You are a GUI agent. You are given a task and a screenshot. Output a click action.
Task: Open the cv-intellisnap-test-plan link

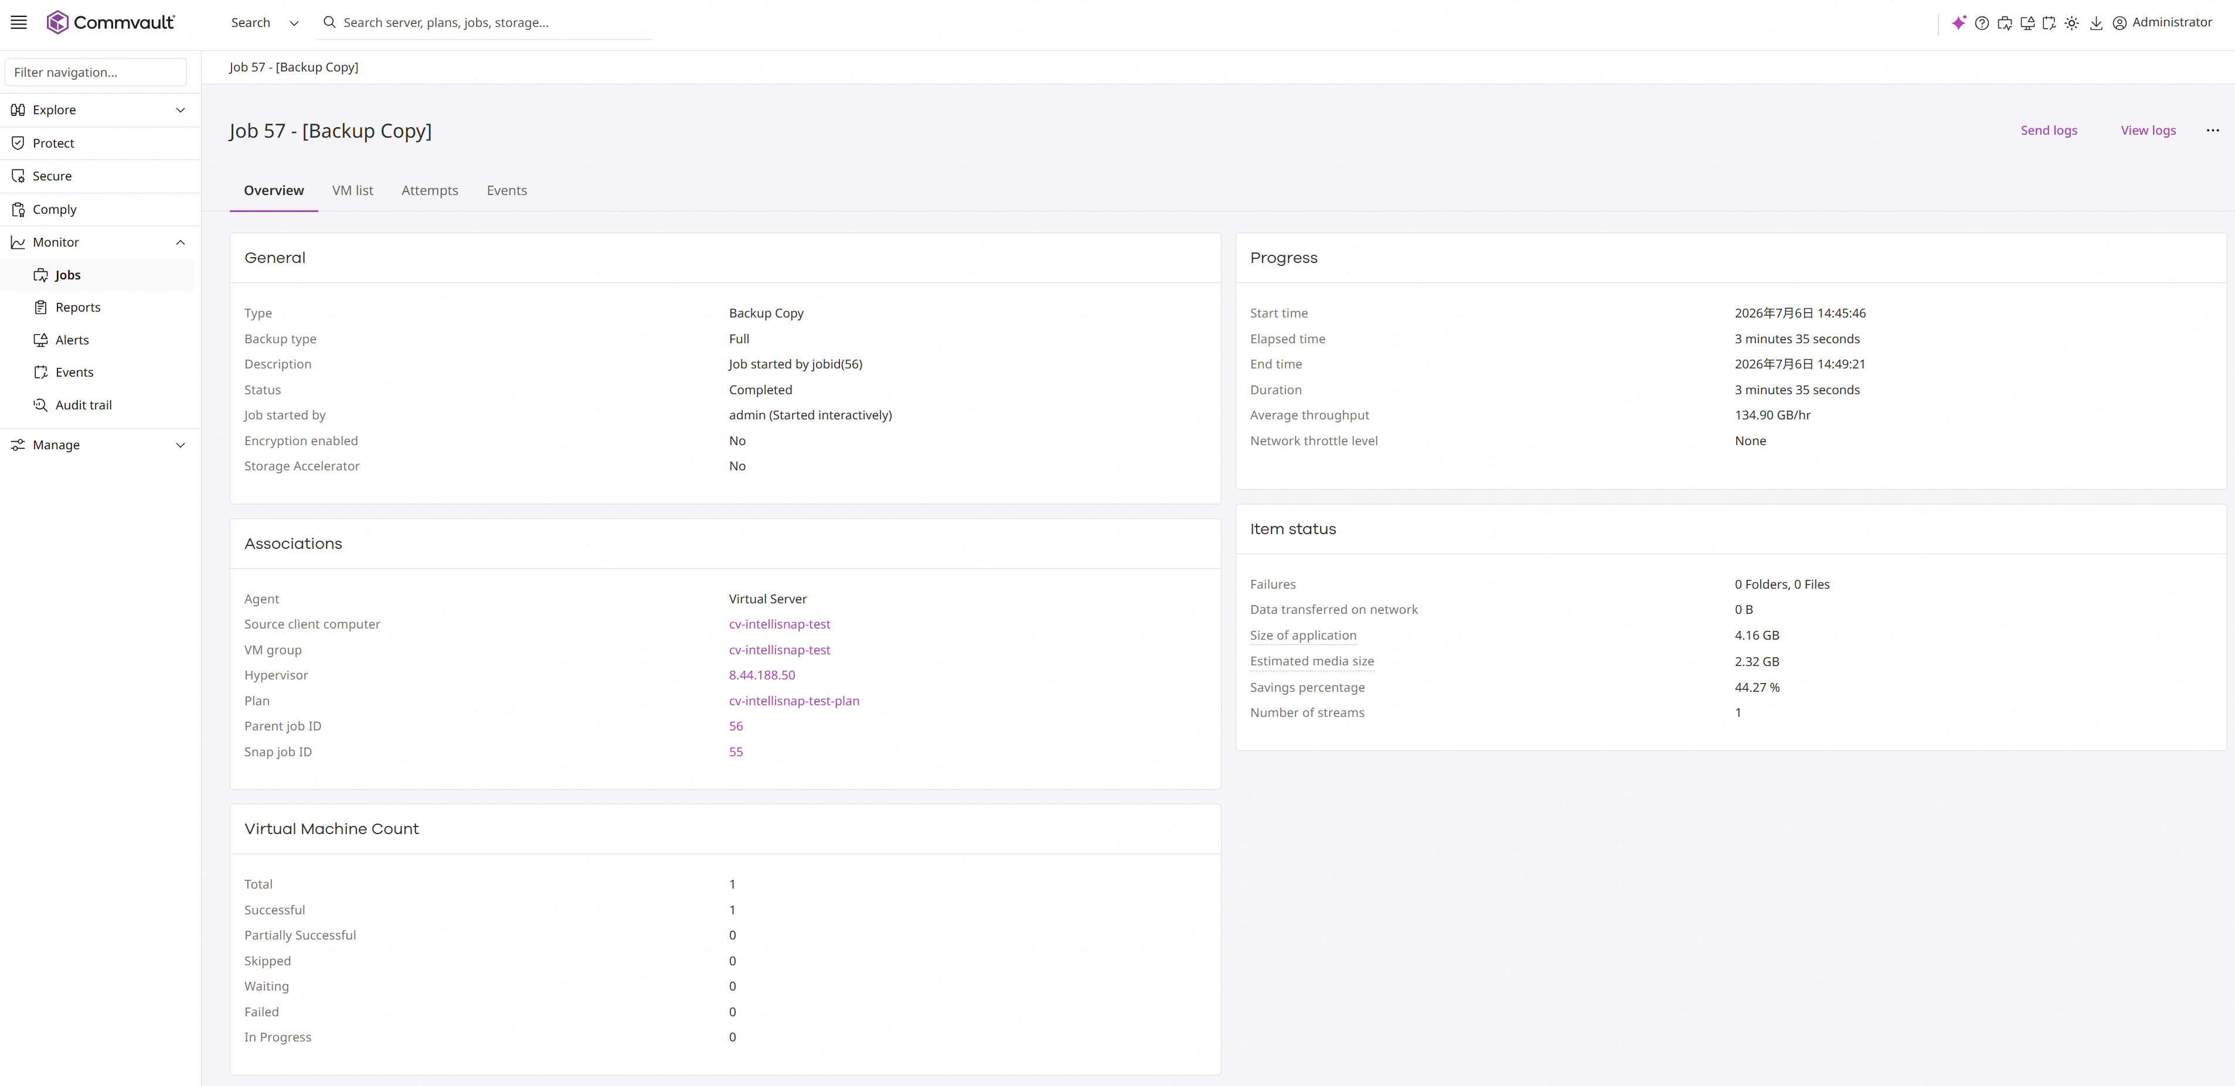(x=794, y=701)
